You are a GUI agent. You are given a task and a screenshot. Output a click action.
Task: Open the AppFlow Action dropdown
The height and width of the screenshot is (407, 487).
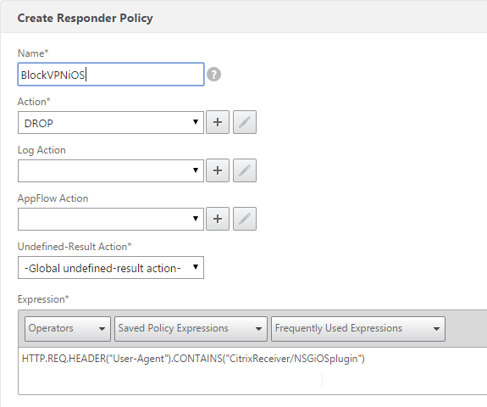[111, 220]
